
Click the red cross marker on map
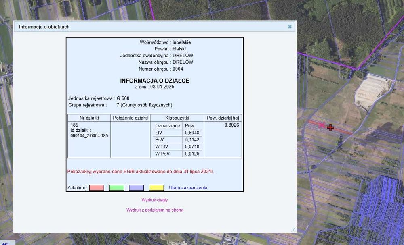click(330, 127)
